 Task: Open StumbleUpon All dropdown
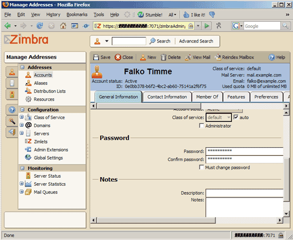tap(172, 15)
